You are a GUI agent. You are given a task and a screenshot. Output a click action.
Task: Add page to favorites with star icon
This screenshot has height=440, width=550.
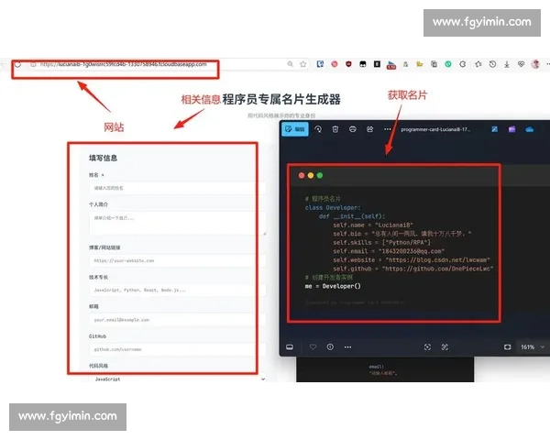click(x=303, y=64)
